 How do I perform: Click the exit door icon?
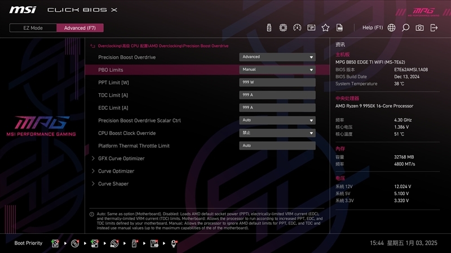pos(434,28)
